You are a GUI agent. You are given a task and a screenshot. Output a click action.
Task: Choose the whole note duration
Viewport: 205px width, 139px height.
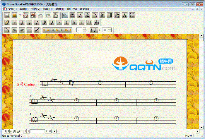click(x=14, y=23)
